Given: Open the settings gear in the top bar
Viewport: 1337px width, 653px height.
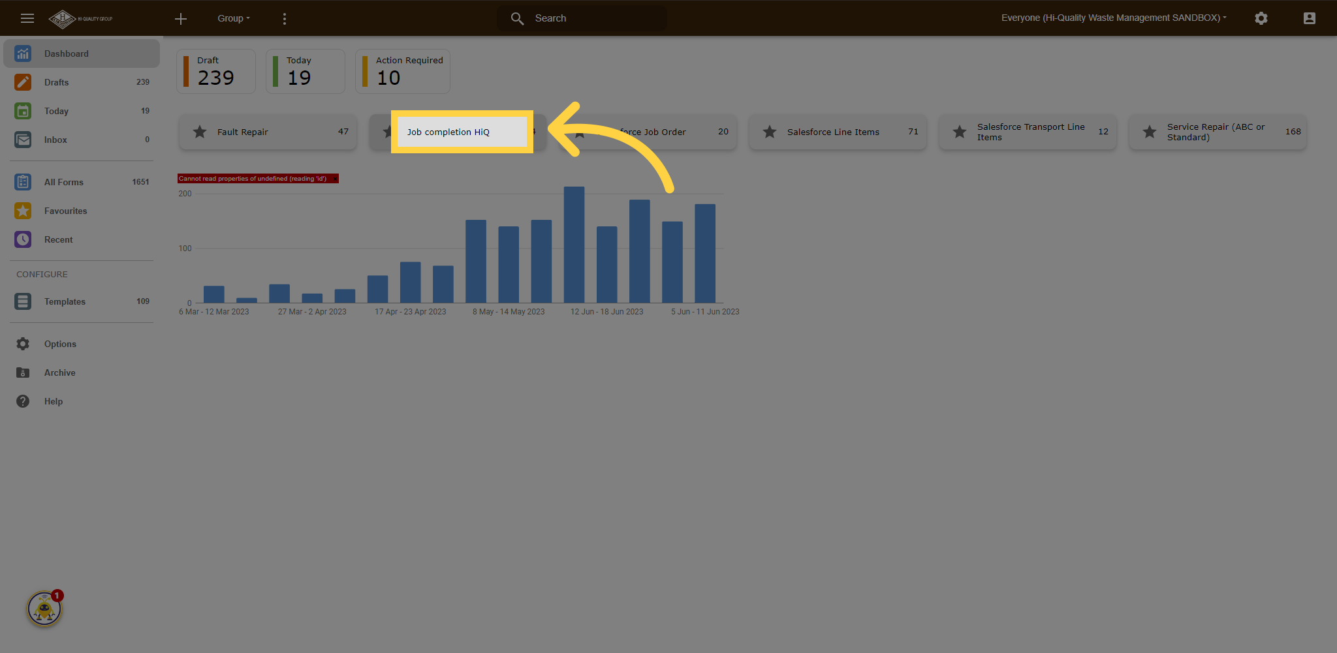Looking at the screenshot, I should [1261, 18].
